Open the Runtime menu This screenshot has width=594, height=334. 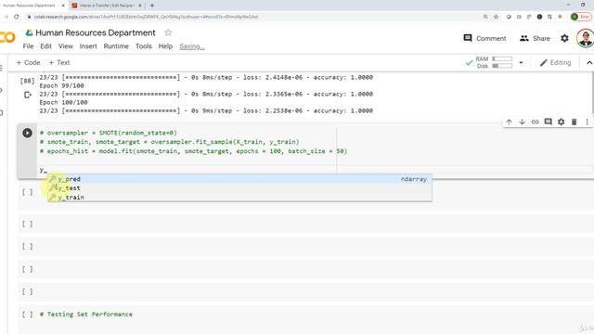pos(116,46)
